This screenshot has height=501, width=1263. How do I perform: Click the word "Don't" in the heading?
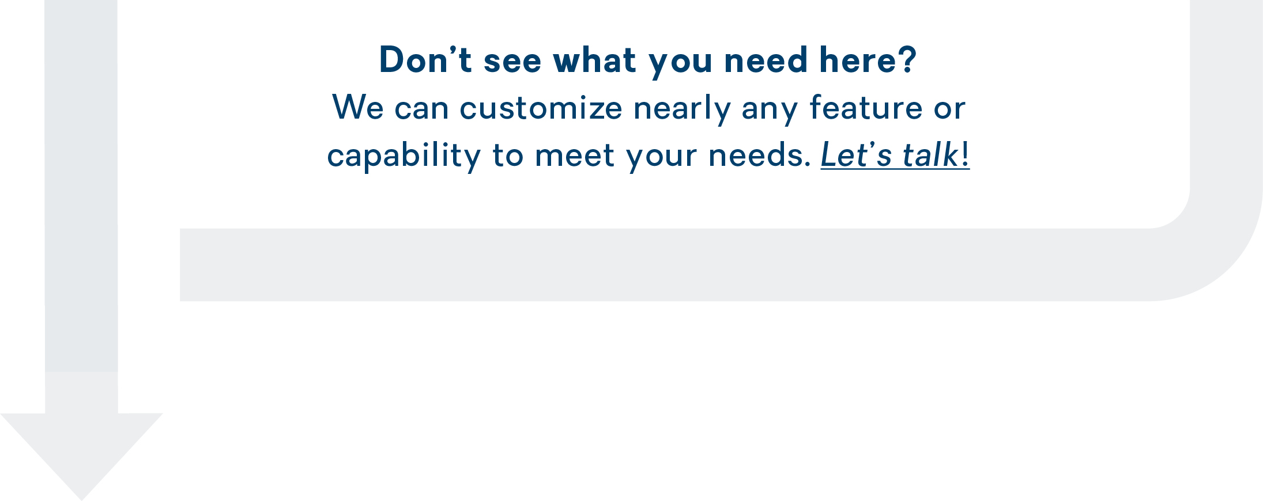point(425,60)
